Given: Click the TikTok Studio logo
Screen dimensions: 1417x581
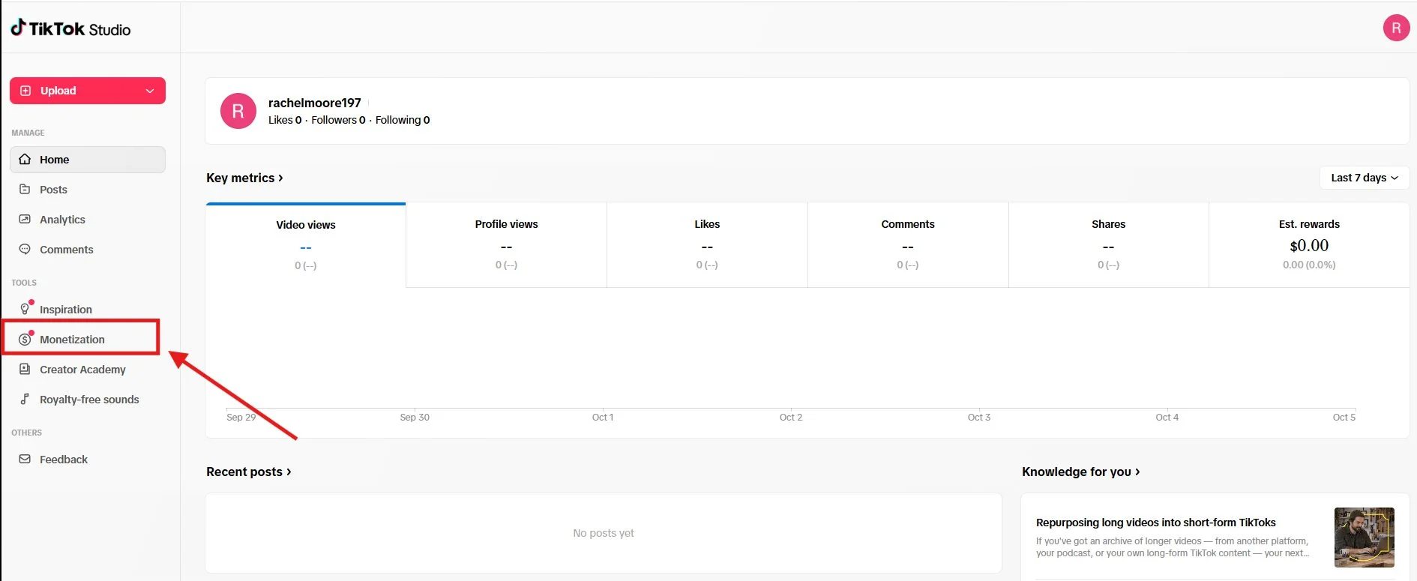Looking at the screenshot, I should pos(70,28).
